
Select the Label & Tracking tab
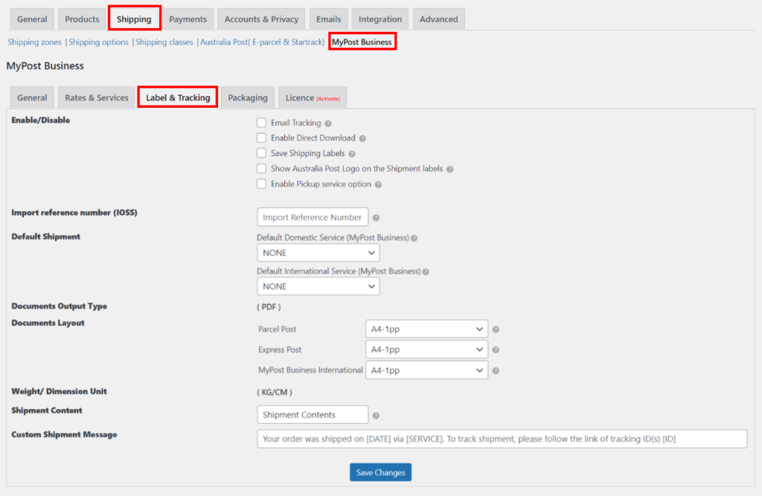pyautogui.click(x=178, y=97)
